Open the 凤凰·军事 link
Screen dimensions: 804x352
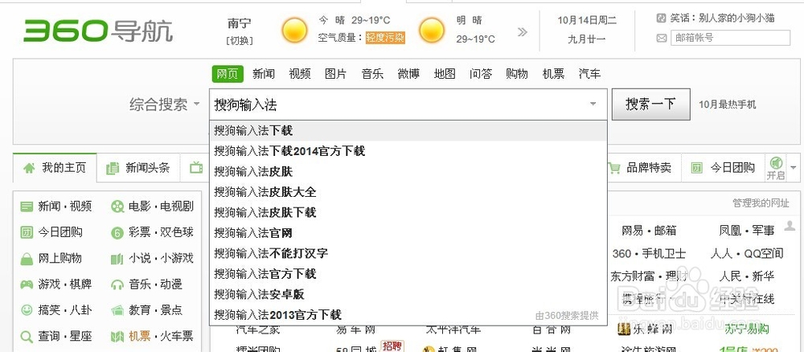[x=747, y=231]
